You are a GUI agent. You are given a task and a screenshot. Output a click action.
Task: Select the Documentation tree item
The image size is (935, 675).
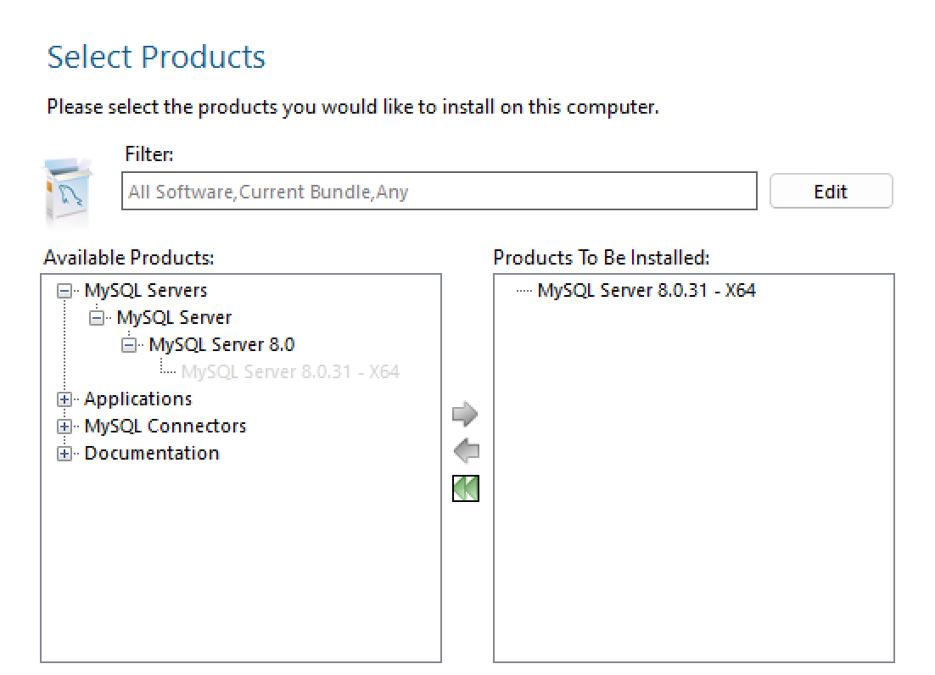click(152, 454)
